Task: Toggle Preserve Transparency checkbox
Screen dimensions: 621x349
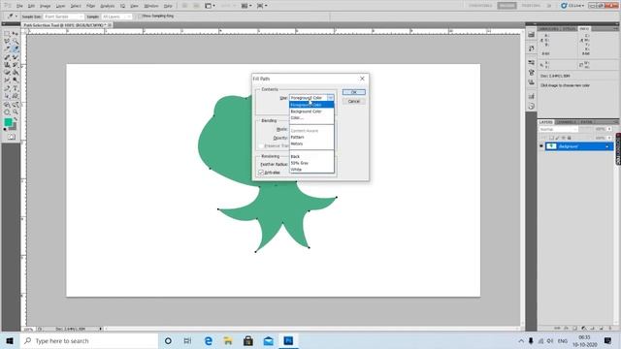Action: click(261, 146)
